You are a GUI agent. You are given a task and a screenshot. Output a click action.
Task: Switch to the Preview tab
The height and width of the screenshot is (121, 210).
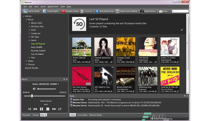(36, 115)
